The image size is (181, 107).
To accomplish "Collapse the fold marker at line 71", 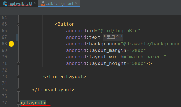I will [18, 64].
